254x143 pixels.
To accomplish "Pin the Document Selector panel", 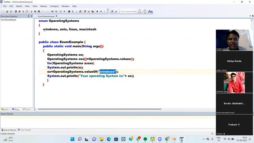I will [x=29, y=16].
